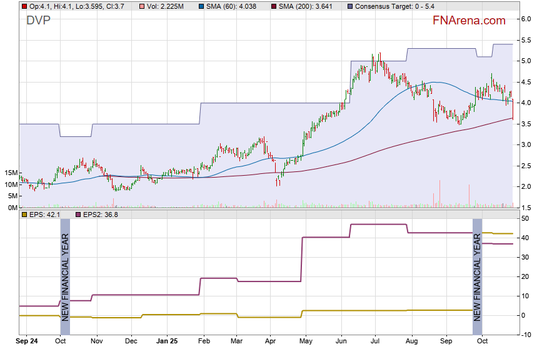The width and height of the screenshot is (537, 354).
Task: Select the DVP ticker label
Action: [39, 21]
